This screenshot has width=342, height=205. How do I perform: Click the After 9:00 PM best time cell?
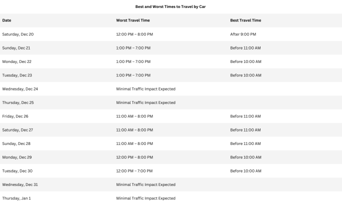(243, 34)
